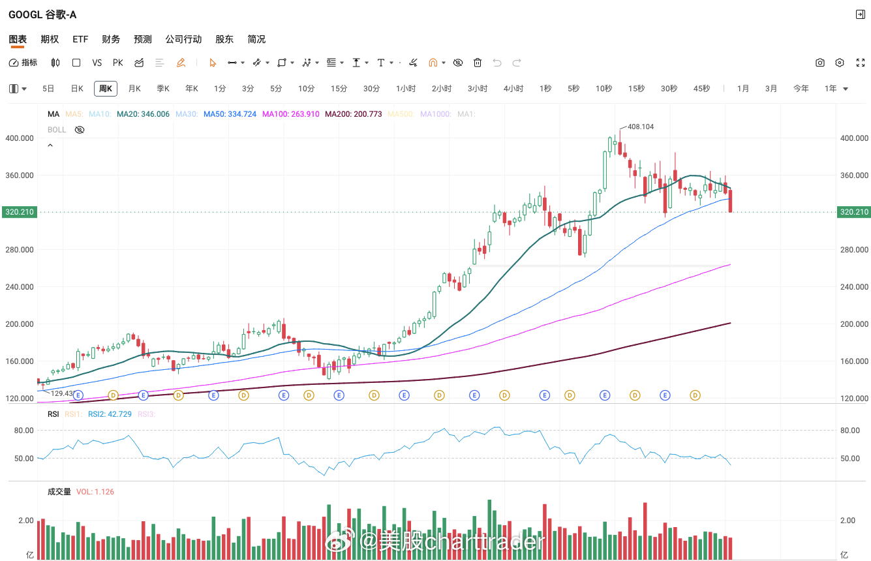Click the square frame icon in toolbar
This screenshot has height=561, width=871.
tap(76, 63)
